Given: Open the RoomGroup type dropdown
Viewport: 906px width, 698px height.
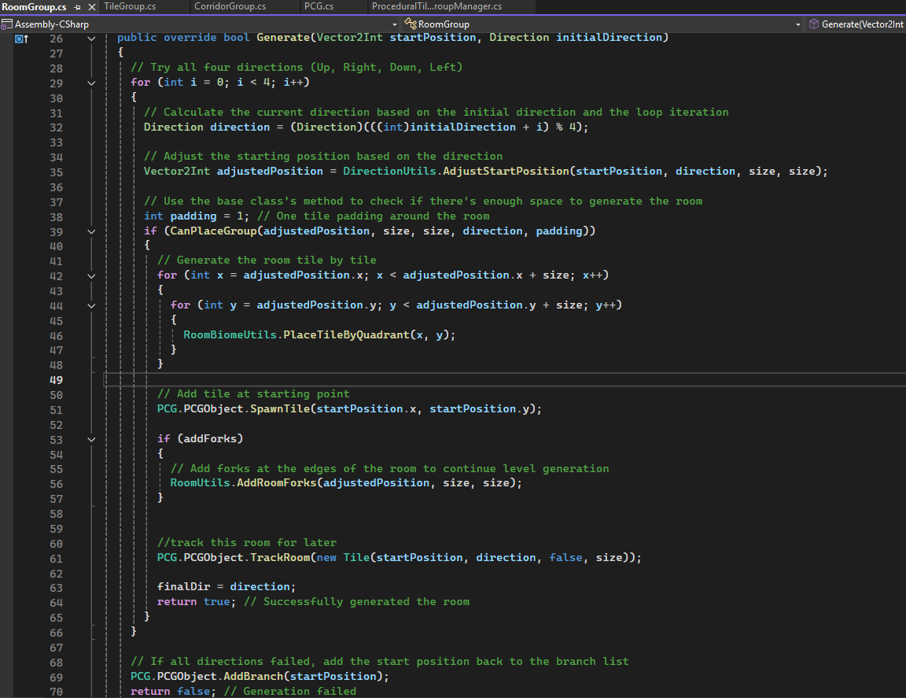Looking at the screenshot, I should click(797, 24).
